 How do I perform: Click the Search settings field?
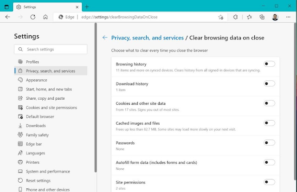coord(51,49)
